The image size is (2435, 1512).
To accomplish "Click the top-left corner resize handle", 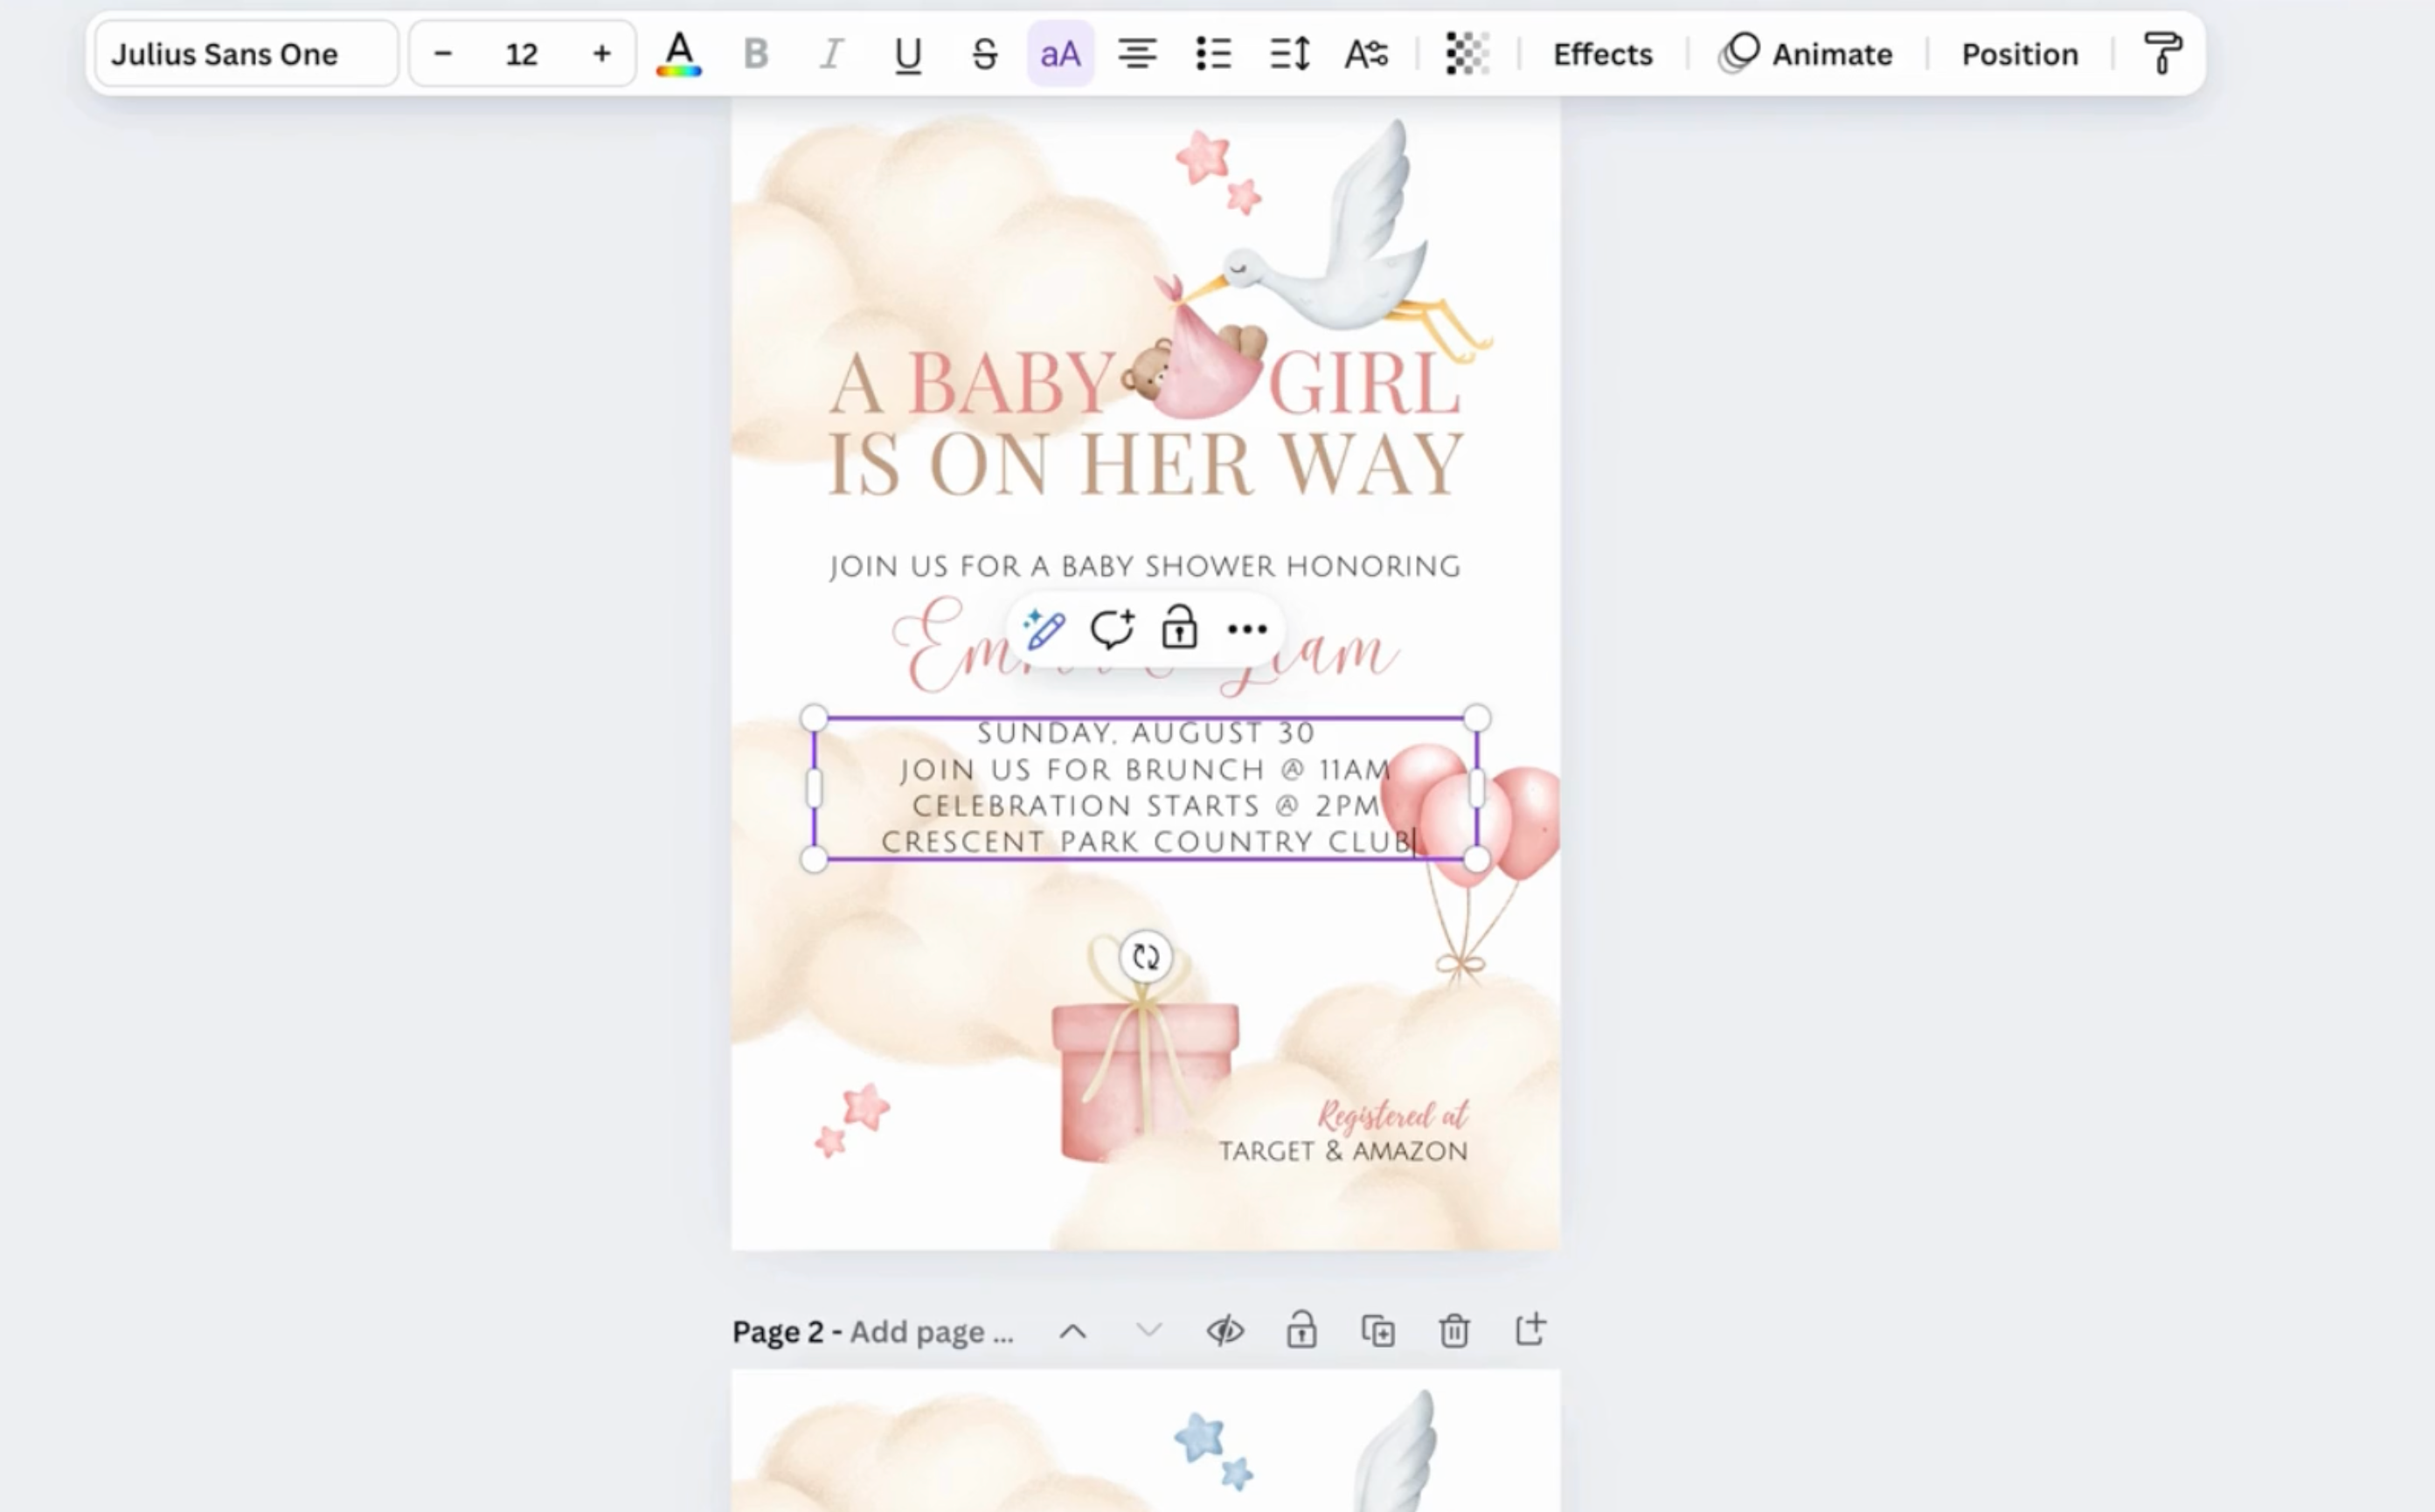I will click(x=814, y=718).
